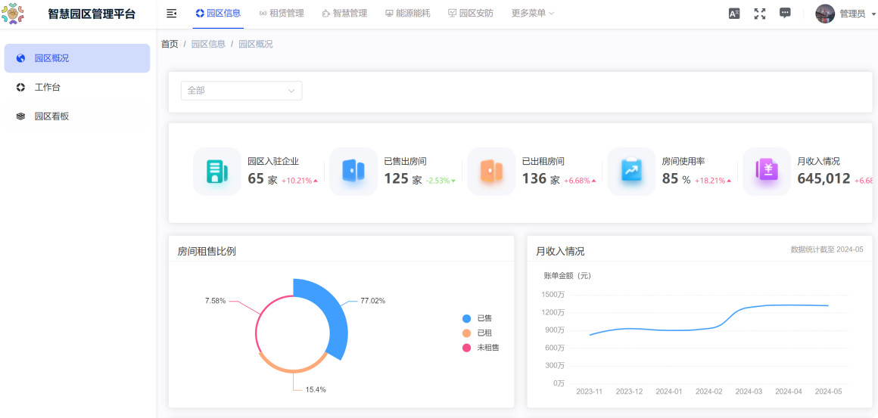The image size is (878, 418).
Task: Click the orange 已租 legend dot
Action: pos(466,333)
